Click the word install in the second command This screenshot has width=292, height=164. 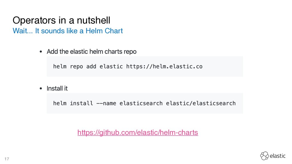[81, 103]
